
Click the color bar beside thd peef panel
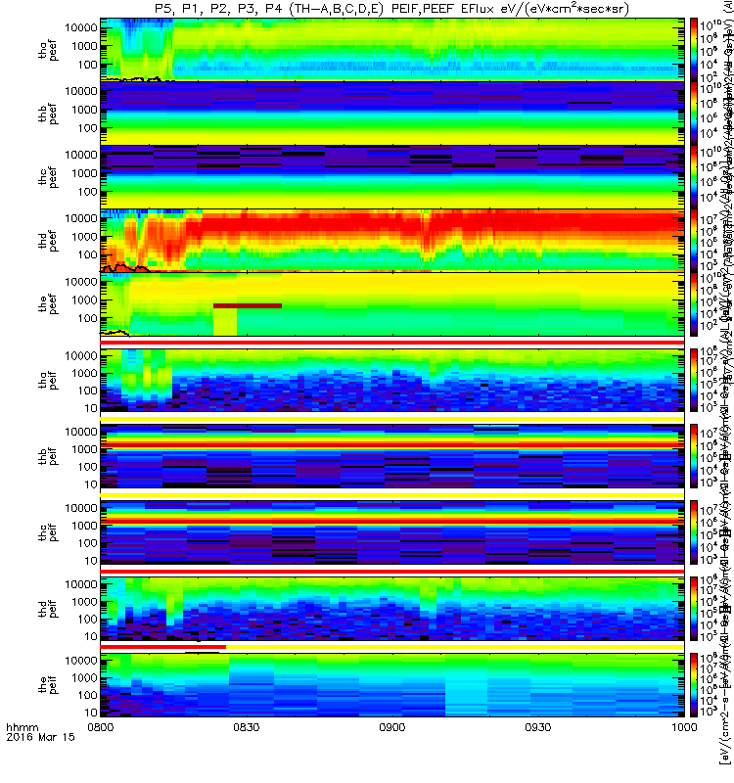point(694,241)
